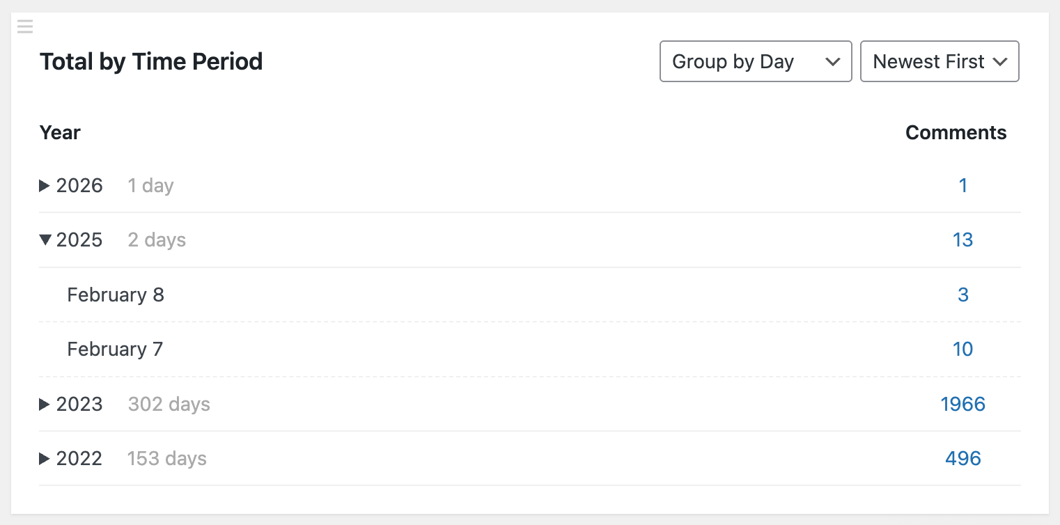Click the 2025 year label

pyautogui.click(x=79, y=240)
